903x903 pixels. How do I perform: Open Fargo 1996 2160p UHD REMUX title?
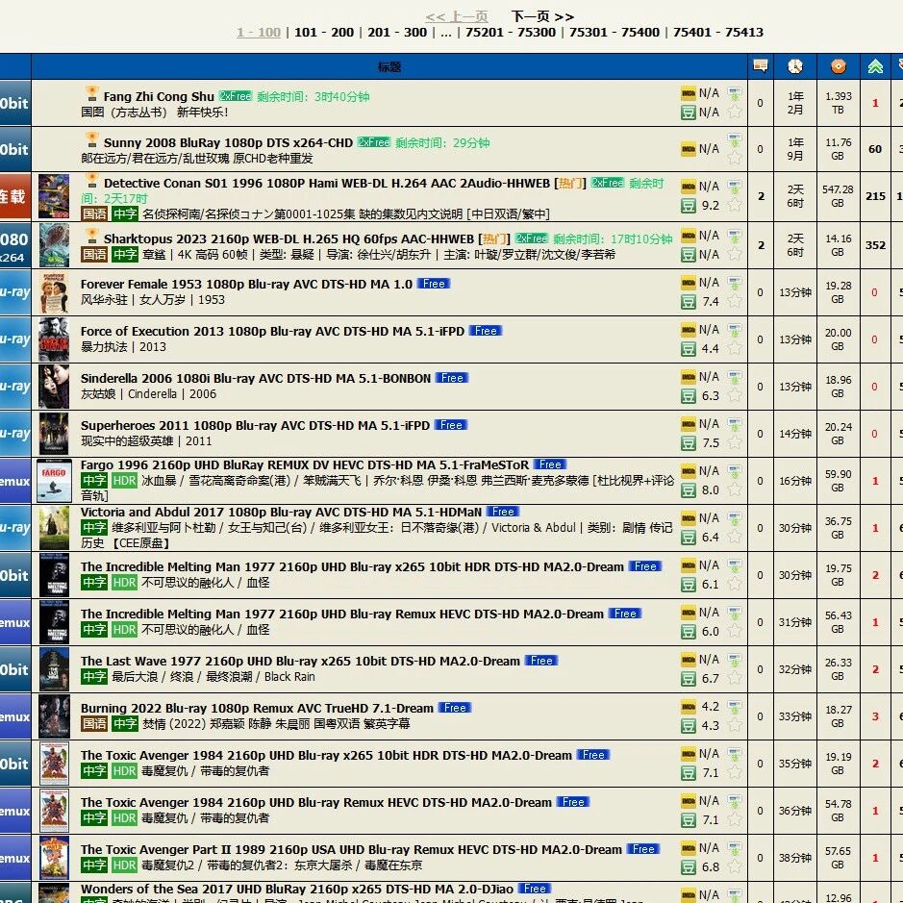click(305, 464)
